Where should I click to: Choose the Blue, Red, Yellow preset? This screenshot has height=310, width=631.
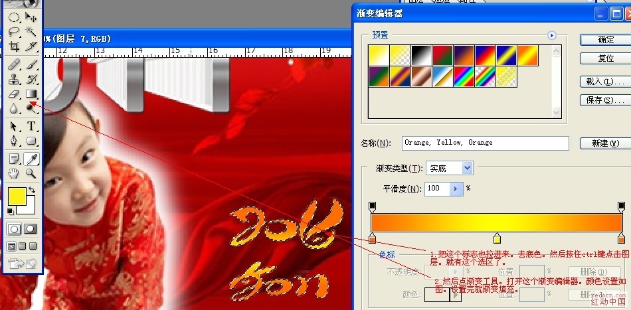(485, 56)
